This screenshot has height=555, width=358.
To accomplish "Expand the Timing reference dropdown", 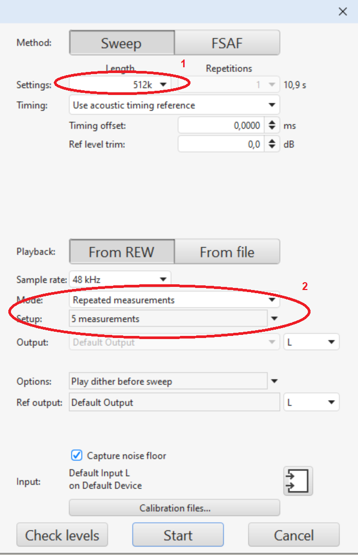I will click(271, 105).
